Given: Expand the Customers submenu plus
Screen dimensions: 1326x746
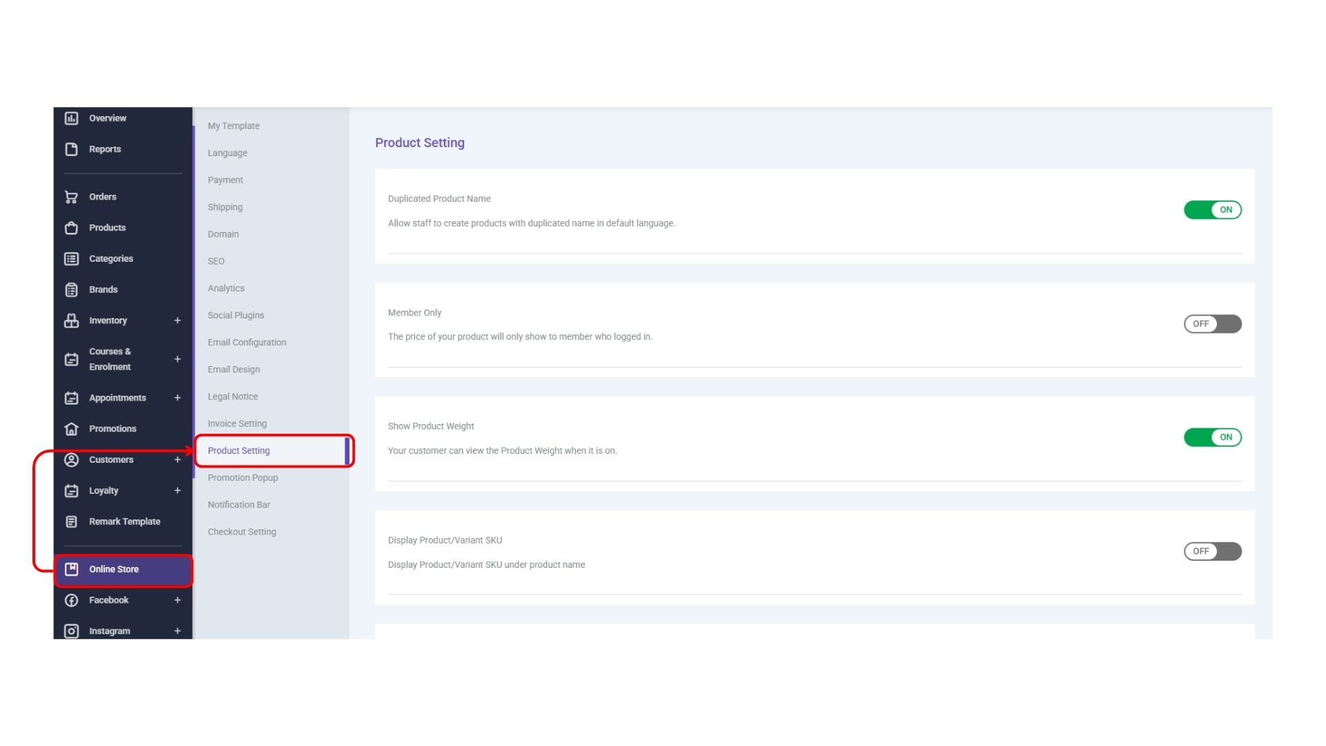Looking at the screenshot, I should 177,460.
